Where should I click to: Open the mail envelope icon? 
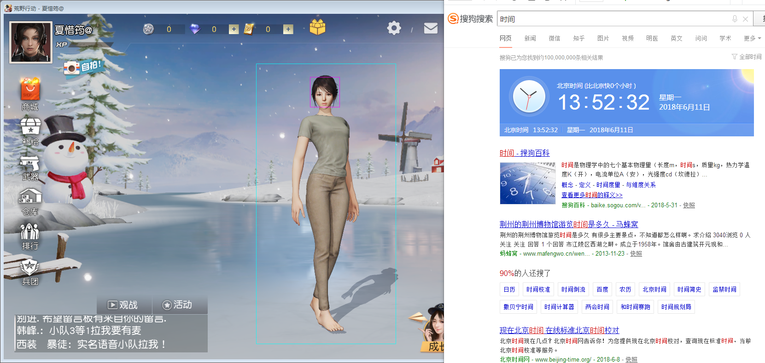(x=431, y=28)
